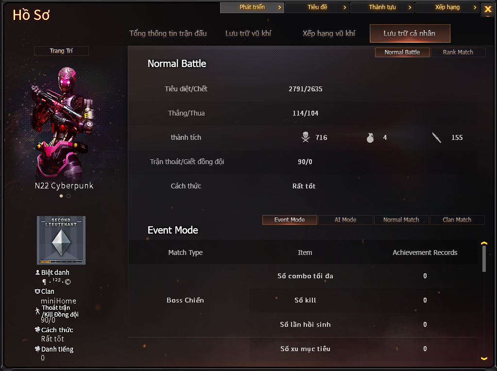
Task: Open Tổng thông tin trận đấu tab
Action: coord(168,34)
